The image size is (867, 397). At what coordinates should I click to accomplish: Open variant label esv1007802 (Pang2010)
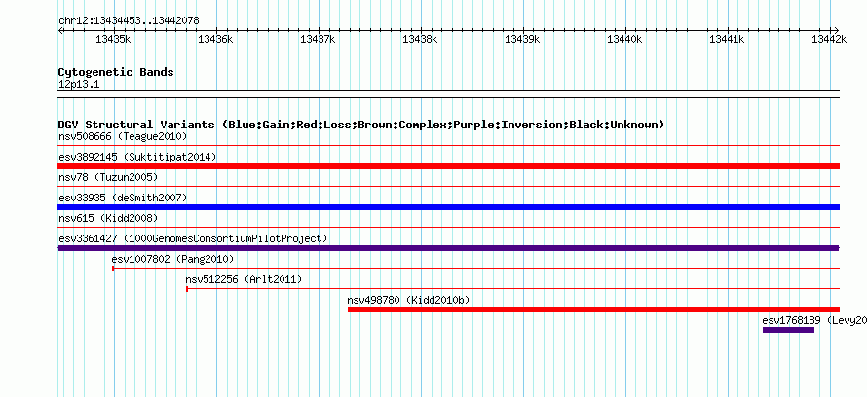click(x=172, y=259)
